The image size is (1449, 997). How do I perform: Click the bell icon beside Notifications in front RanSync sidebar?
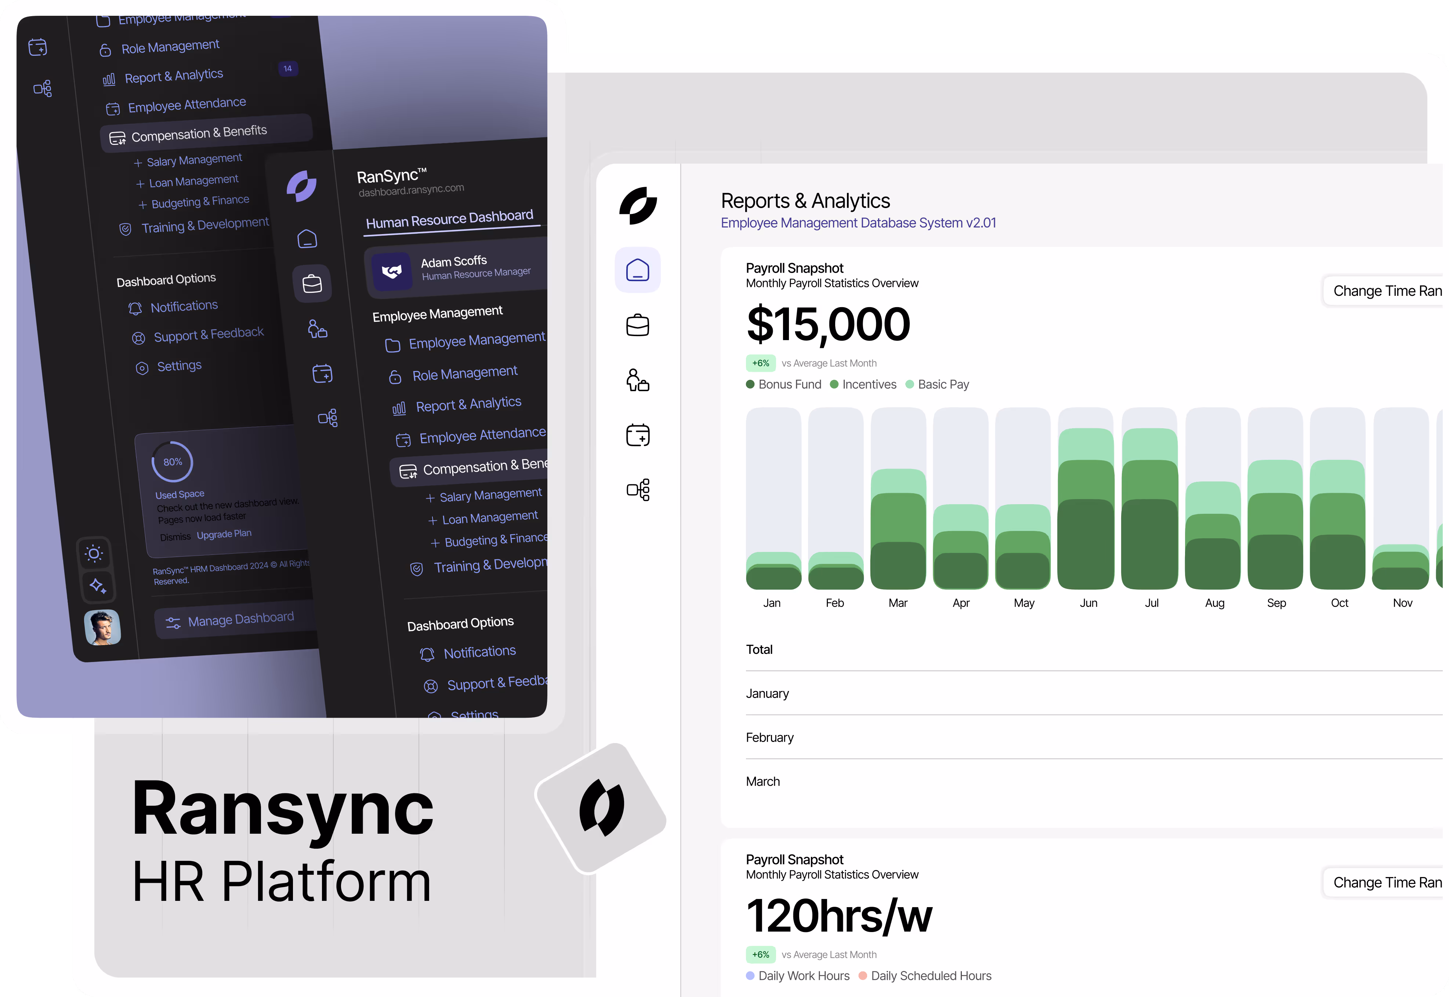click(427, 655)
